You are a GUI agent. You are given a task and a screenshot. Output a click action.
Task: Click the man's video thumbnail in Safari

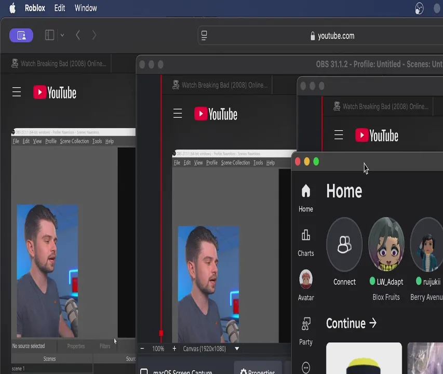47,271
